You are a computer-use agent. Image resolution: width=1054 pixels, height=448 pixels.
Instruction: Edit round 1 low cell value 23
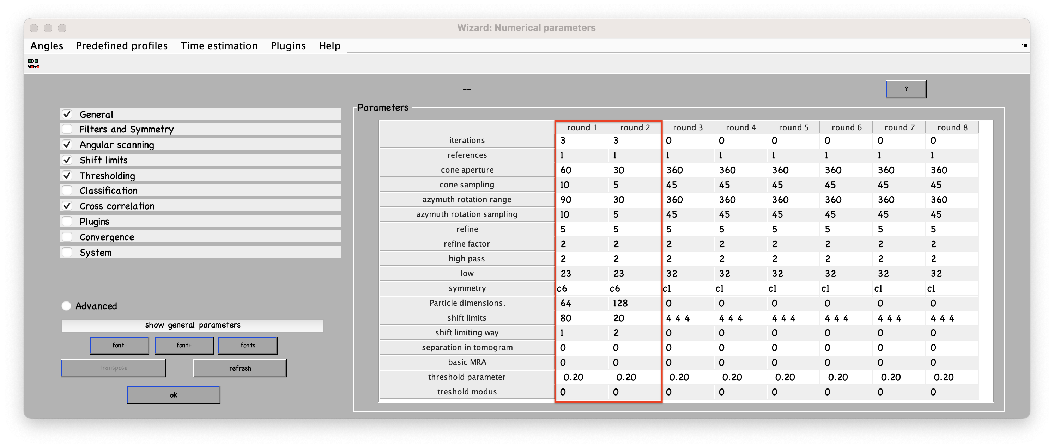click(582, 274)
